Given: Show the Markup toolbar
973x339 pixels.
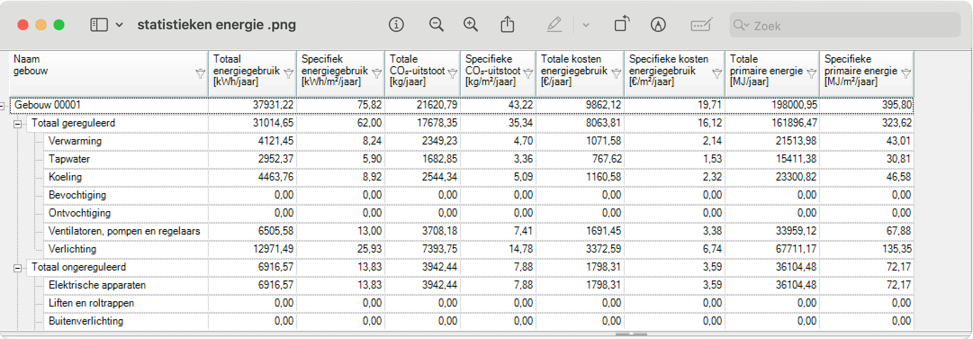Looking at the screenshot, I should point(658,24).
